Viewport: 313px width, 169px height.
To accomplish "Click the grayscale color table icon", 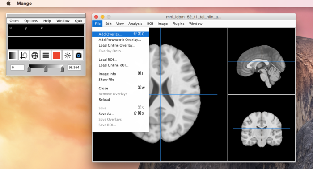I will tap(13, 56).
